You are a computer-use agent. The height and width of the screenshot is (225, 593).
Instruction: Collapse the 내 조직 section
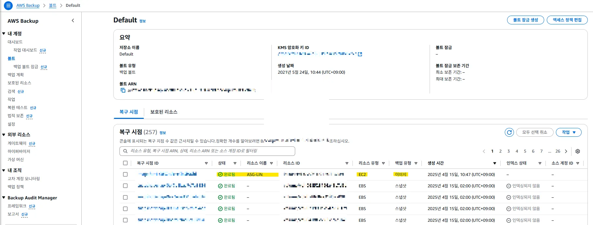point(4,170)
